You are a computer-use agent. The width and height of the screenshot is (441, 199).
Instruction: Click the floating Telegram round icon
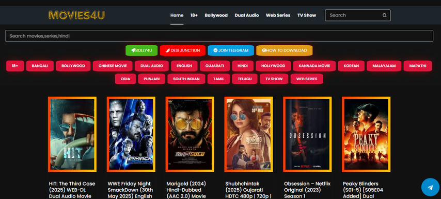click(430, 187)
